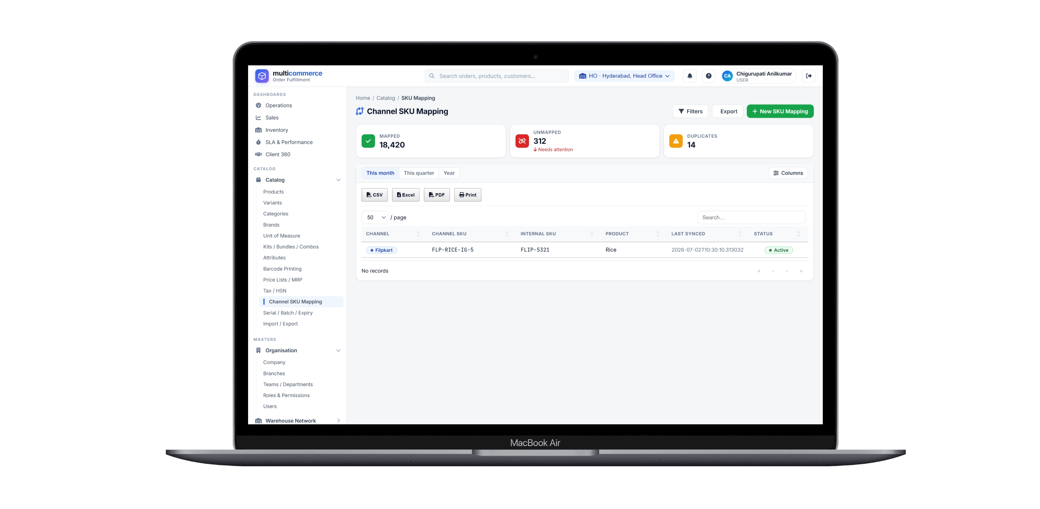Open the help question mark icon
The width and height of the screenshot is (1040, 509).
[709, 76]
